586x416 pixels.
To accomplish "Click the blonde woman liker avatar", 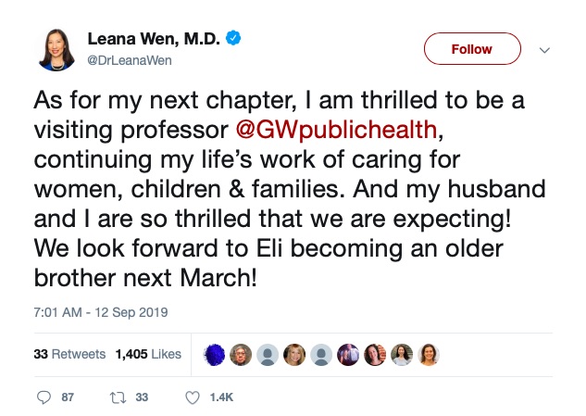I will [294, 354].
